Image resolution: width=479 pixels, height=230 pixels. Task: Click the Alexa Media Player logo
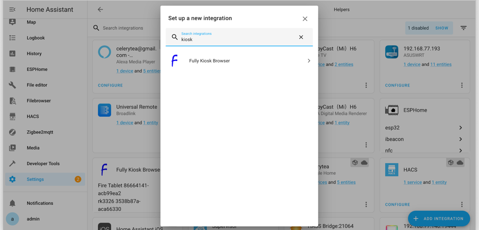click(105, 52)
